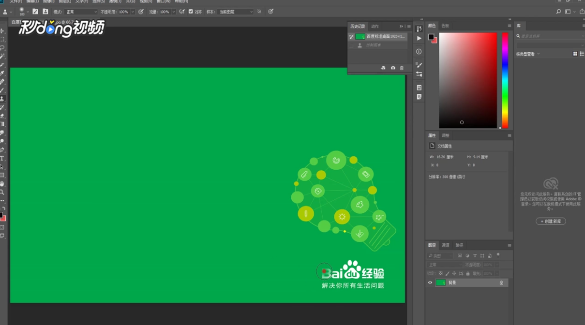Toggle pressure for size button in options bar
585x325 pixels.
point(271,12)
